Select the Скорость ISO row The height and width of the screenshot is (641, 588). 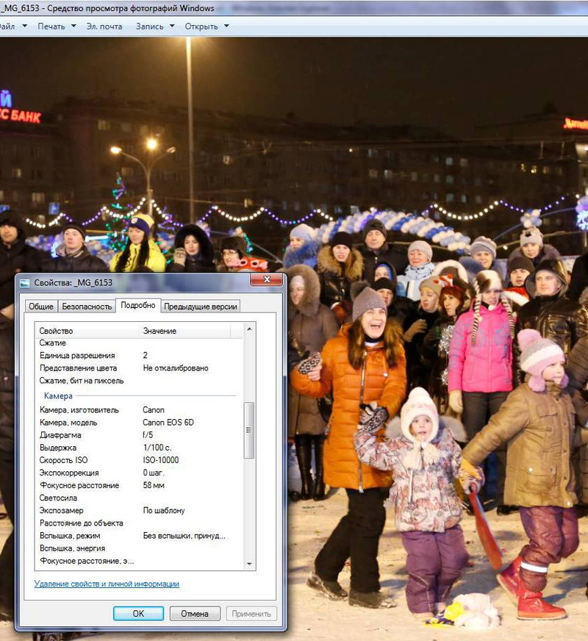pos(139,460)
